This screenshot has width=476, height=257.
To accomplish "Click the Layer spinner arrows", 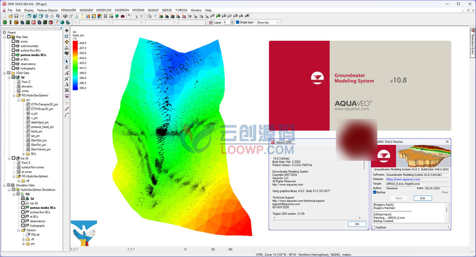I will point(232,22).
